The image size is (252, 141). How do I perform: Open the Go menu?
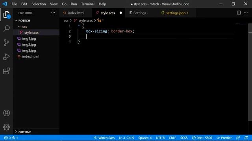pos(64,4)
